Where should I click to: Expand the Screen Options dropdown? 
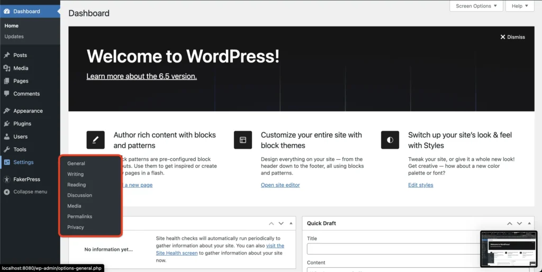click(476, 6)
